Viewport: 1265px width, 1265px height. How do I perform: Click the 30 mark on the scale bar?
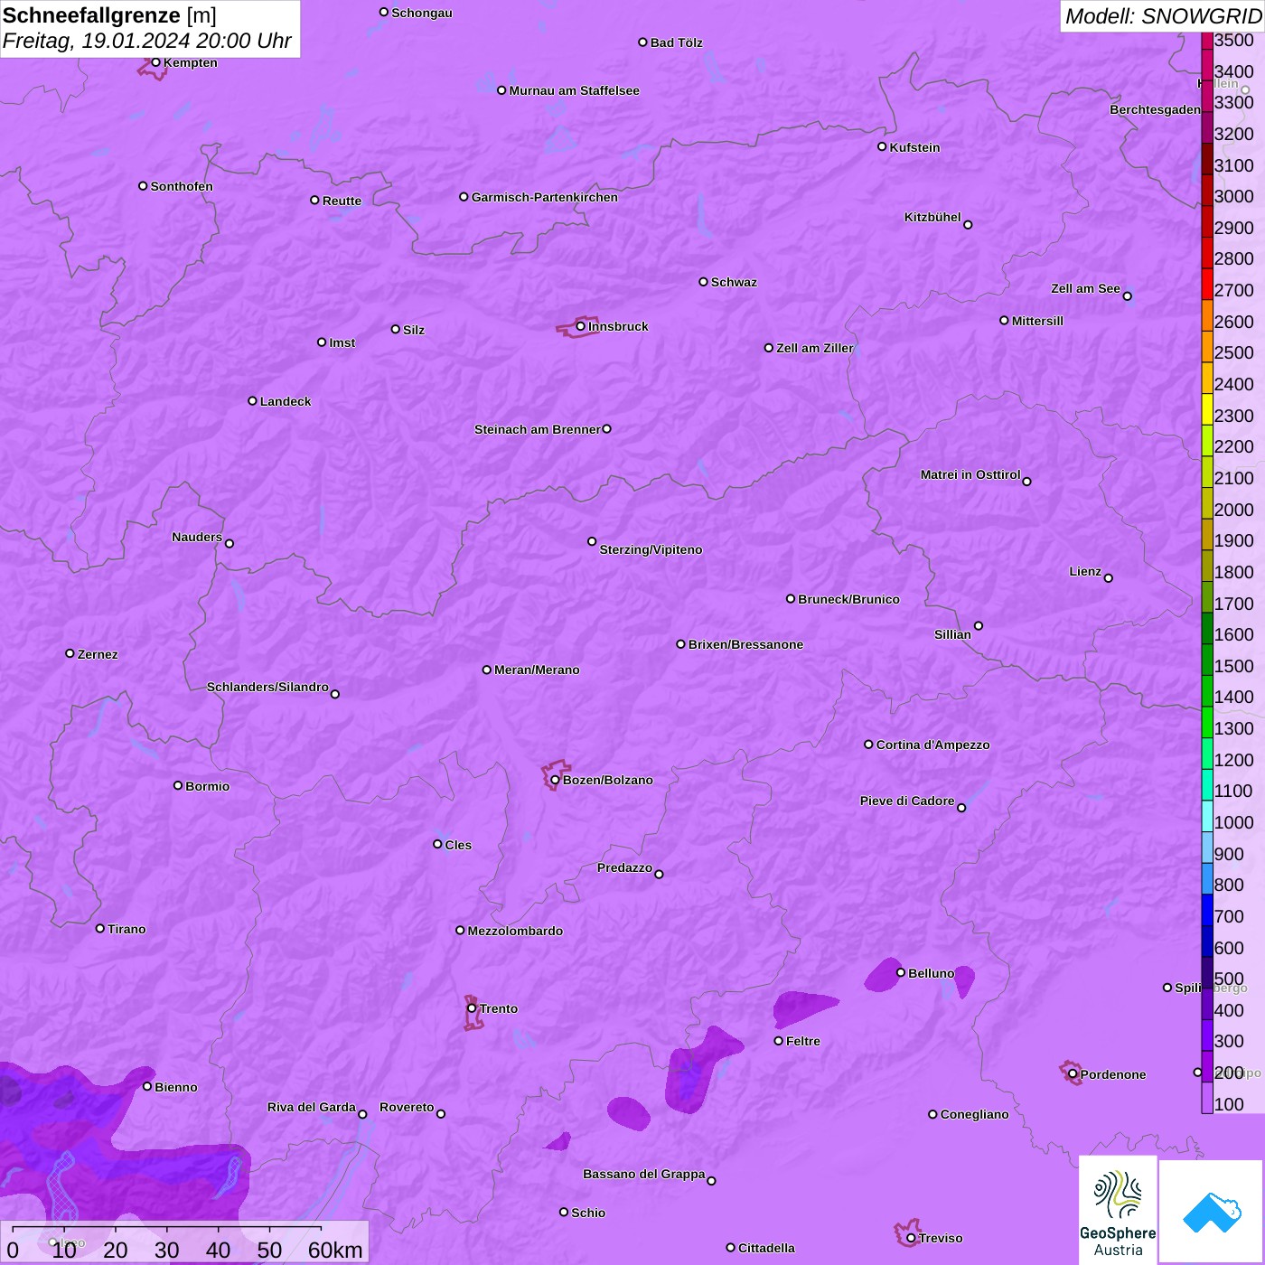coord(166,1250)
